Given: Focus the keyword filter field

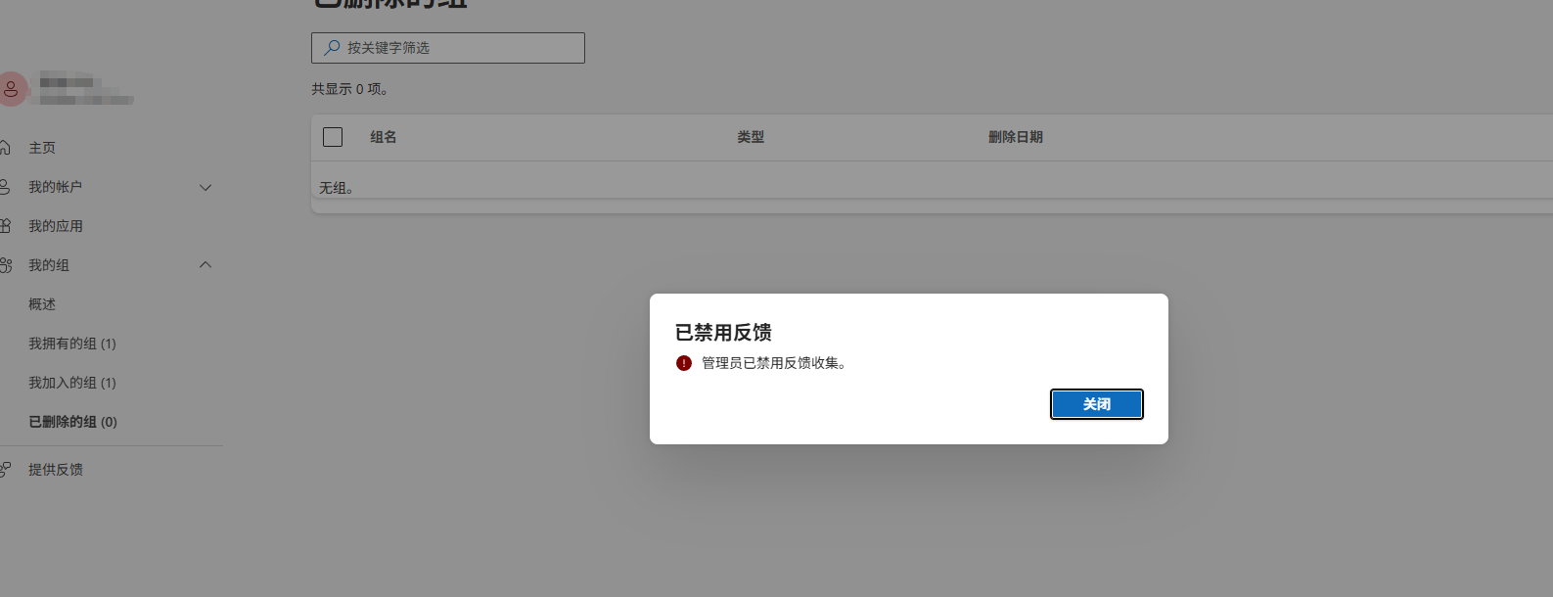Looking at the screenshot, I should (x=448, y=48).
